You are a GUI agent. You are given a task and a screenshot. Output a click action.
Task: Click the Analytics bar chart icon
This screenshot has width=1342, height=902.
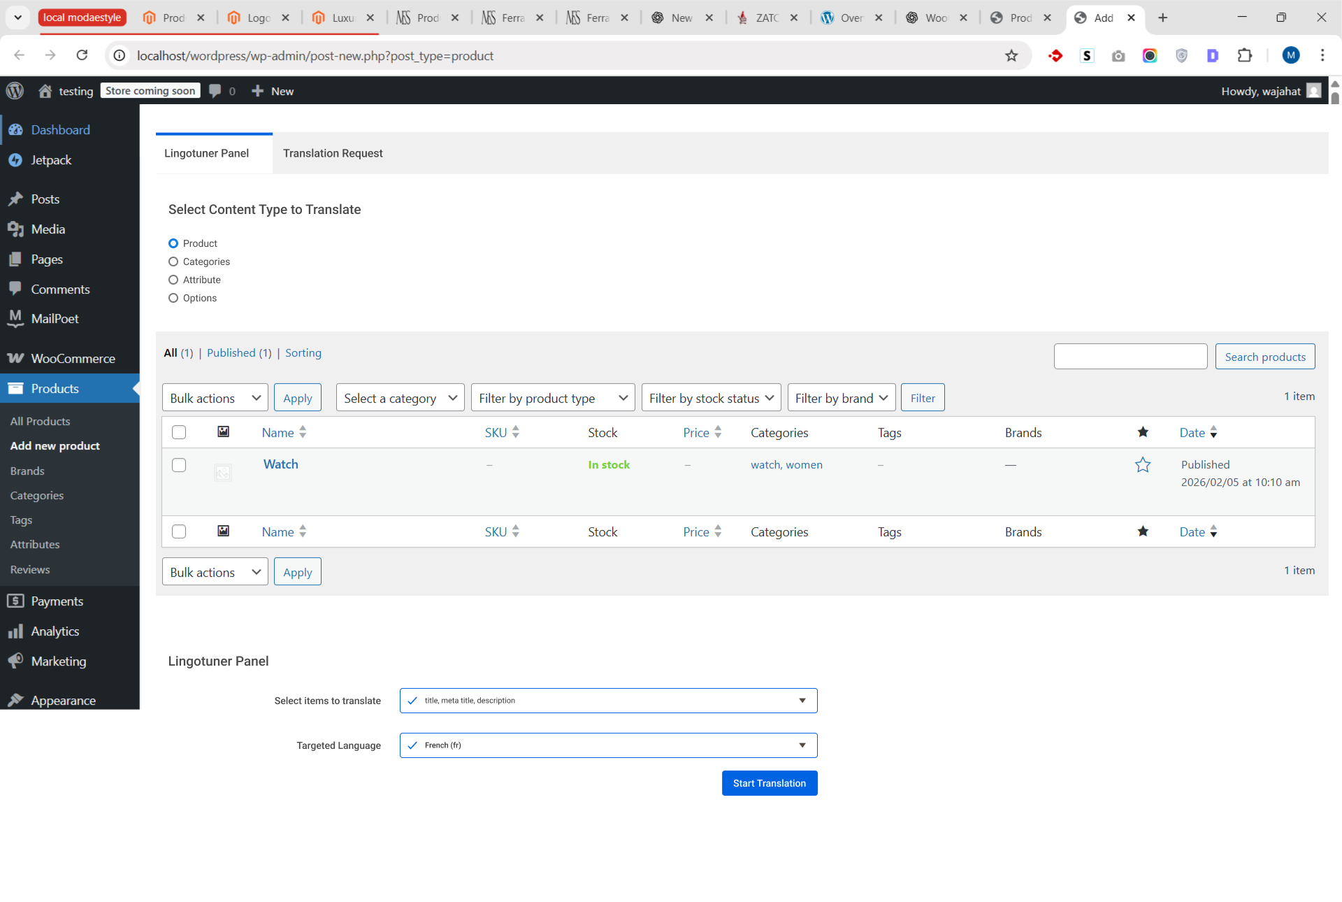point(15,631)
